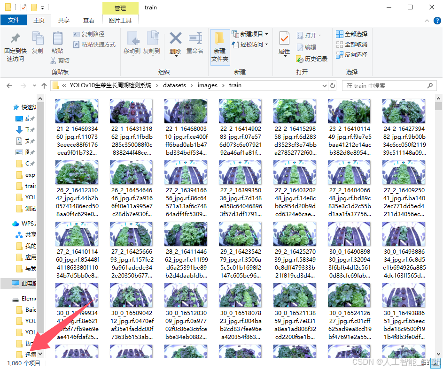
Task: Click the search box for train
Action: pos(389,85)
